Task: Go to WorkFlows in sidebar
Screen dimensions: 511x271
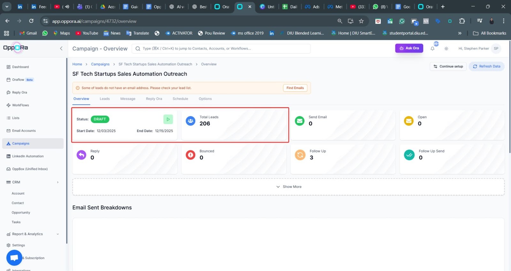Action: (20, 105)
